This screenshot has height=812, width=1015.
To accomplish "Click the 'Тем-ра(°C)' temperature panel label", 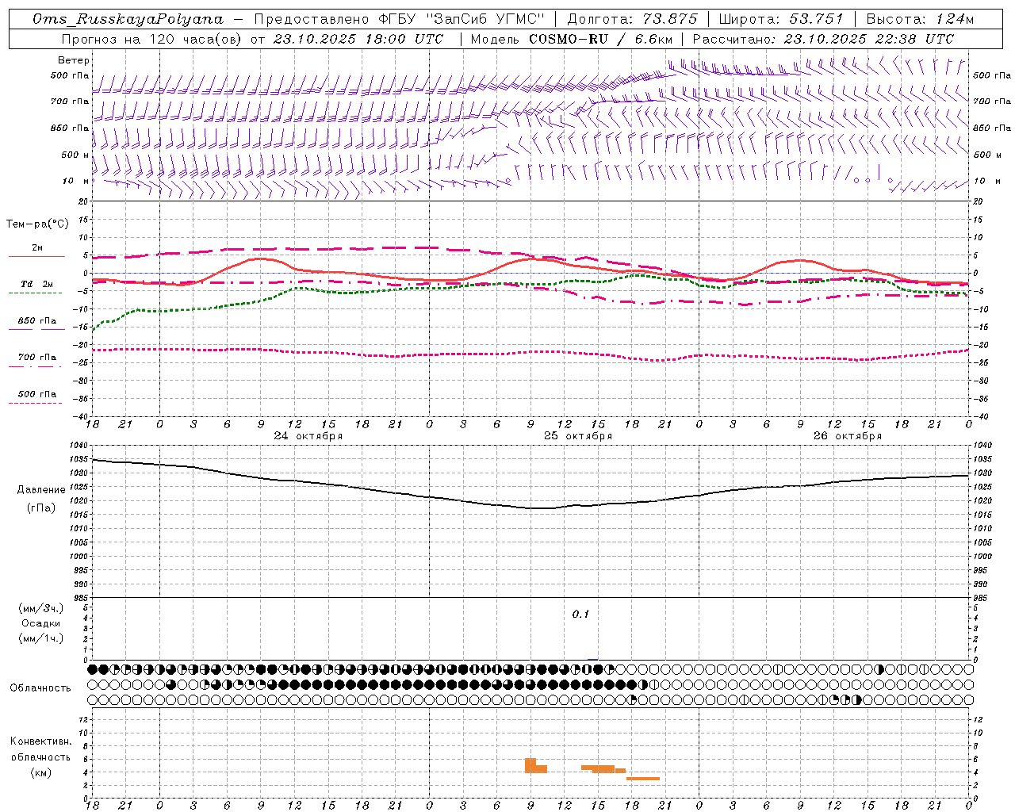I will pos(37,224).
